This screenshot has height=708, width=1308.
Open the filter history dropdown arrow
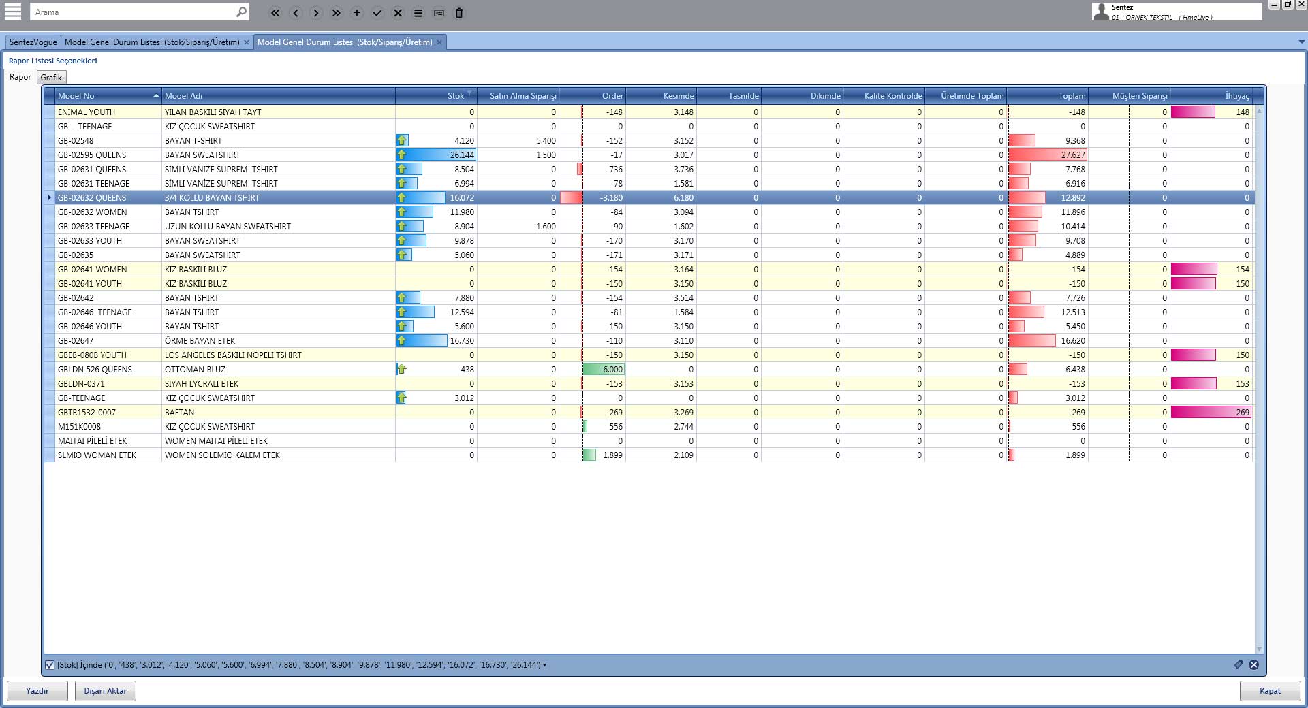(x=544, y=665)
